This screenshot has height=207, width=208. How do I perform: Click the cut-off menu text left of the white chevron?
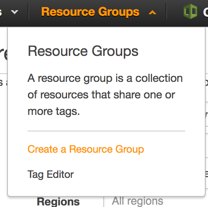coord(1,12)
